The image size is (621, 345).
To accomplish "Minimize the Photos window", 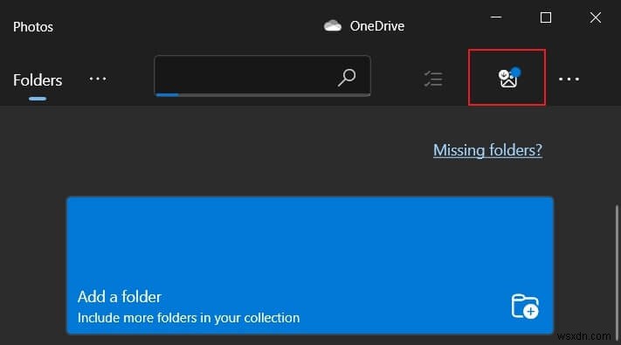I will tap(496, 17).
